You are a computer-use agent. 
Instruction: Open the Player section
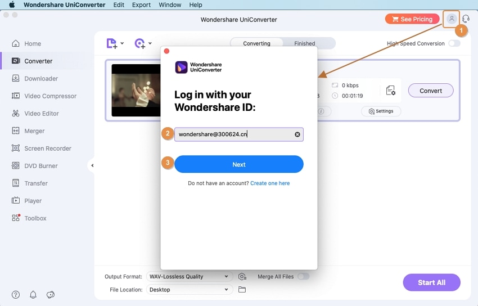click(26, 201)
